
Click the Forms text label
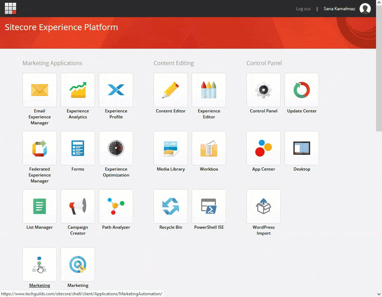tap(78, 169)
